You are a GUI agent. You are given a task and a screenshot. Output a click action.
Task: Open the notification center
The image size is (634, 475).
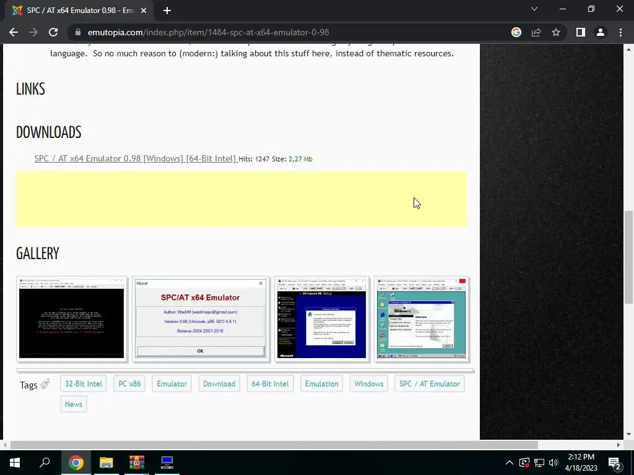[615, 463]
